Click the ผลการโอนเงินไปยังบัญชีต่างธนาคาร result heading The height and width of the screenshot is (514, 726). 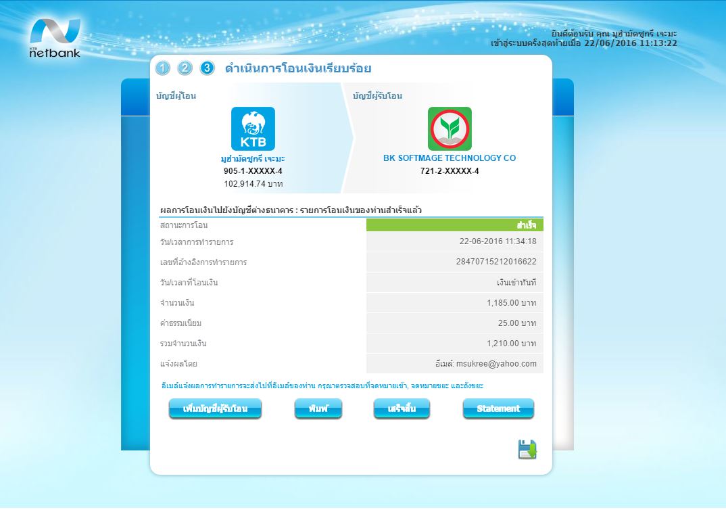[x=291, y=210]
